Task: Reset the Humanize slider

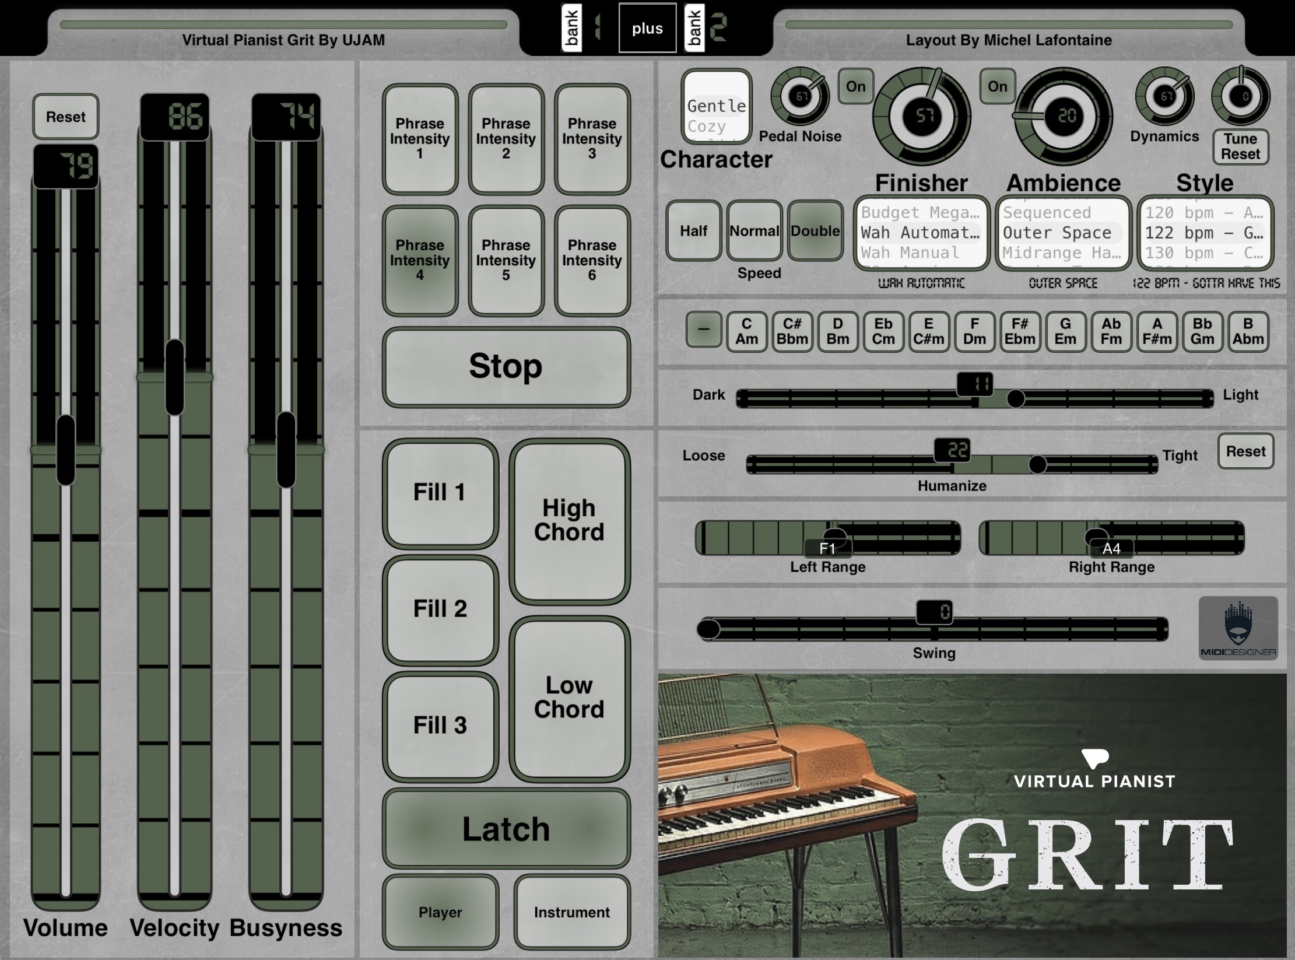Action: (1246, 451)
